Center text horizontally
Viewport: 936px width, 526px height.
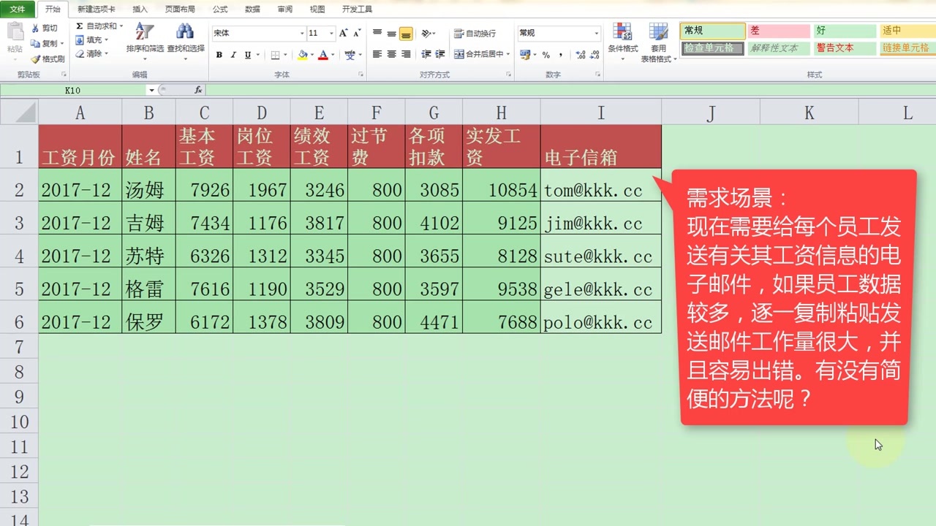point(392,54)
